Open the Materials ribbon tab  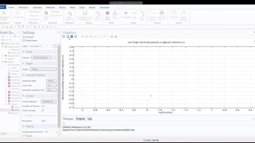click(51, 8)
